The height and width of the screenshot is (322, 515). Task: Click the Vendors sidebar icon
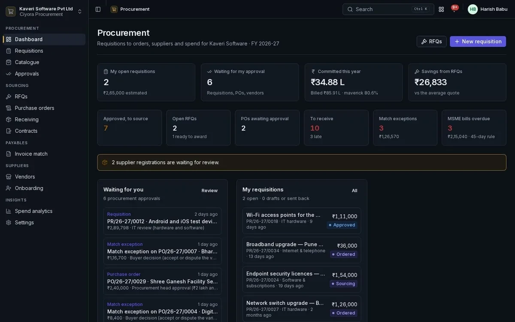coord(9,177)
